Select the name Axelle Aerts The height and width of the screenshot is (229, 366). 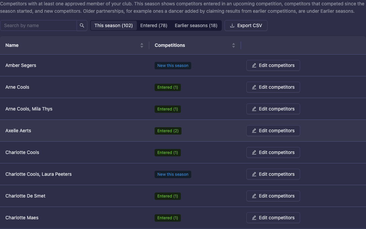pyautogui.click(x=18, y=131)
